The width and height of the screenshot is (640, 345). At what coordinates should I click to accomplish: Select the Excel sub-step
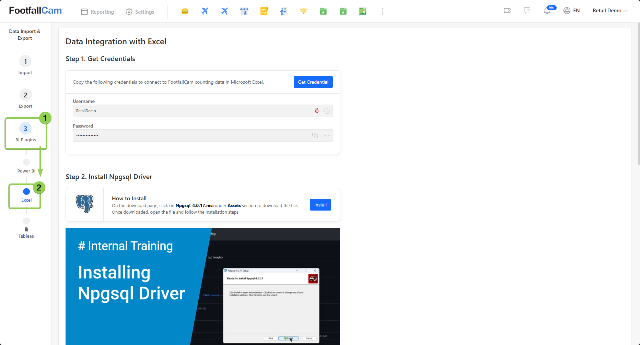pos(26,196)
